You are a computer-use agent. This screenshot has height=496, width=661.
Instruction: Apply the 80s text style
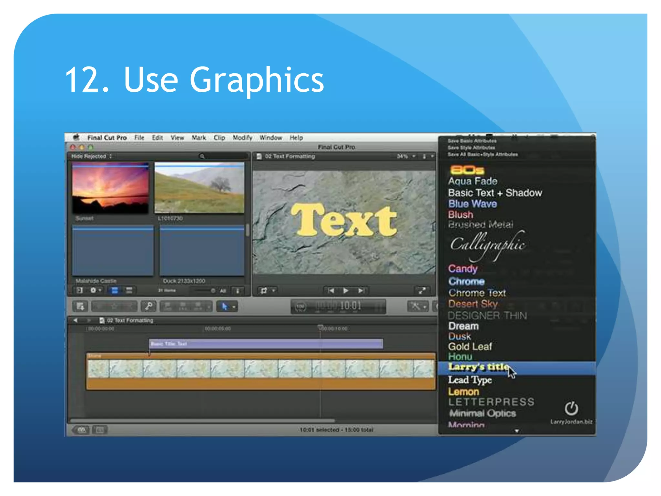[x=467, y=170]
